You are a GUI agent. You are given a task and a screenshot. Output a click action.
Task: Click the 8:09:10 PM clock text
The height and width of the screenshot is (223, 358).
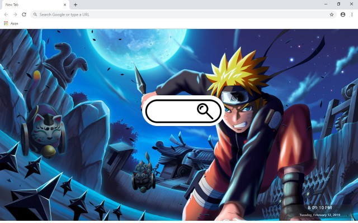click(319, 207)
